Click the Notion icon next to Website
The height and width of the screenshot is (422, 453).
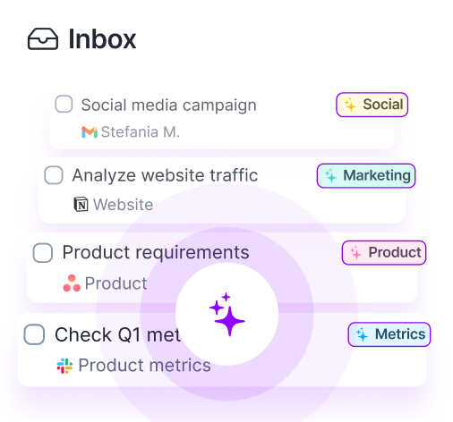point(81,204)
